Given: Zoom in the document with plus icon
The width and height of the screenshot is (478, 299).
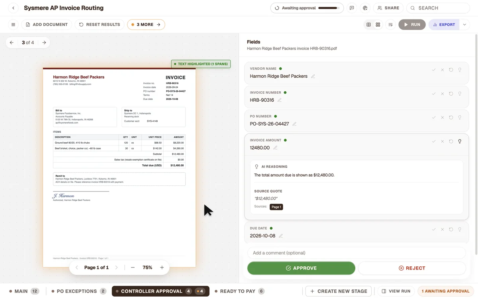Looking at the screenshot, I should (162, 268).
